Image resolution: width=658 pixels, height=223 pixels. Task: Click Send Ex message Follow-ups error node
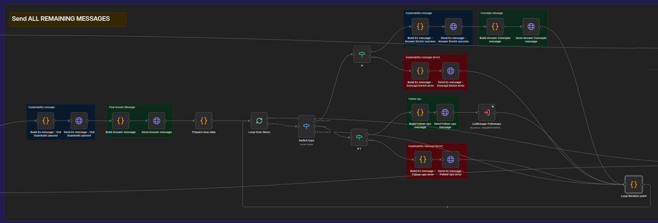(451, 160)
